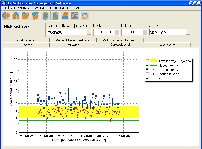Expand the Asiakas dropdown arrow
Viewport: 202px width, 149px height.
tap(188, 32)
